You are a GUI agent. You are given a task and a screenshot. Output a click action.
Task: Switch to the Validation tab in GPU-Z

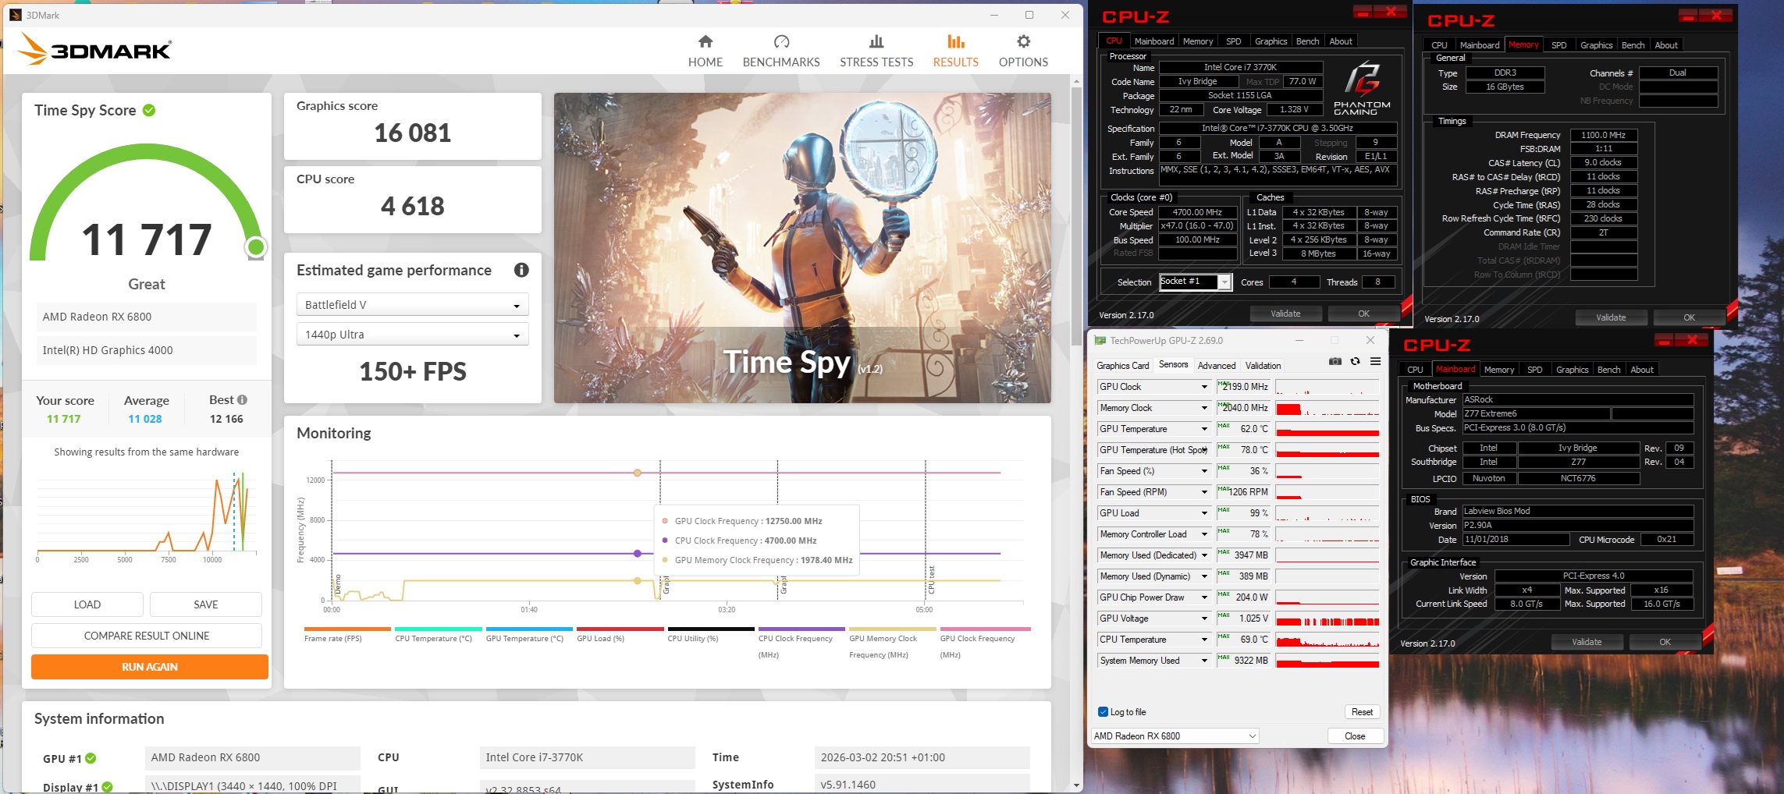1263,366
